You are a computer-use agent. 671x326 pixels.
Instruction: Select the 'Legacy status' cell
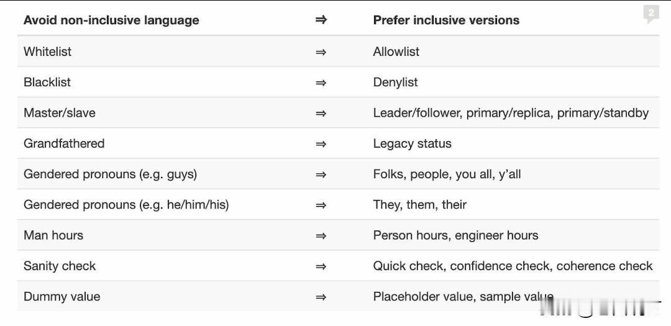coord(412,143)
